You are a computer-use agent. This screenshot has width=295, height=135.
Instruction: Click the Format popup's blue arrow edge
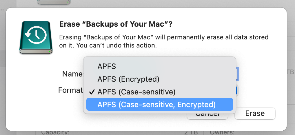[x=237, y=91]
